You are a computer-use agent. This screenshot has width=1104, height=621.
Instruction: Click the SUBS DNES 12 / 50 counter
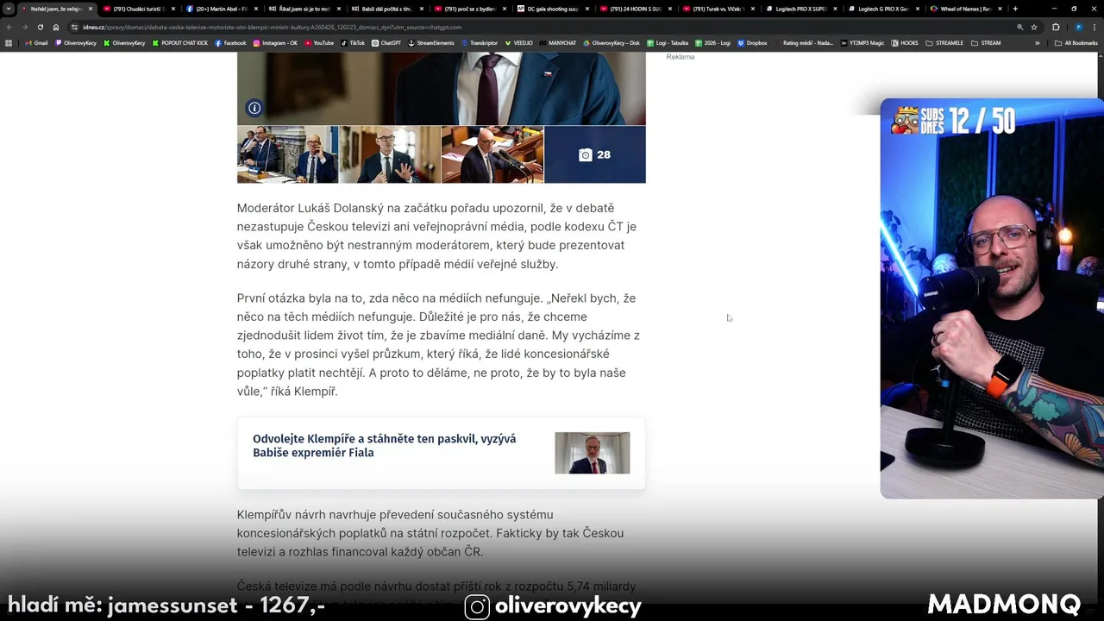click(x=954, y=121)
